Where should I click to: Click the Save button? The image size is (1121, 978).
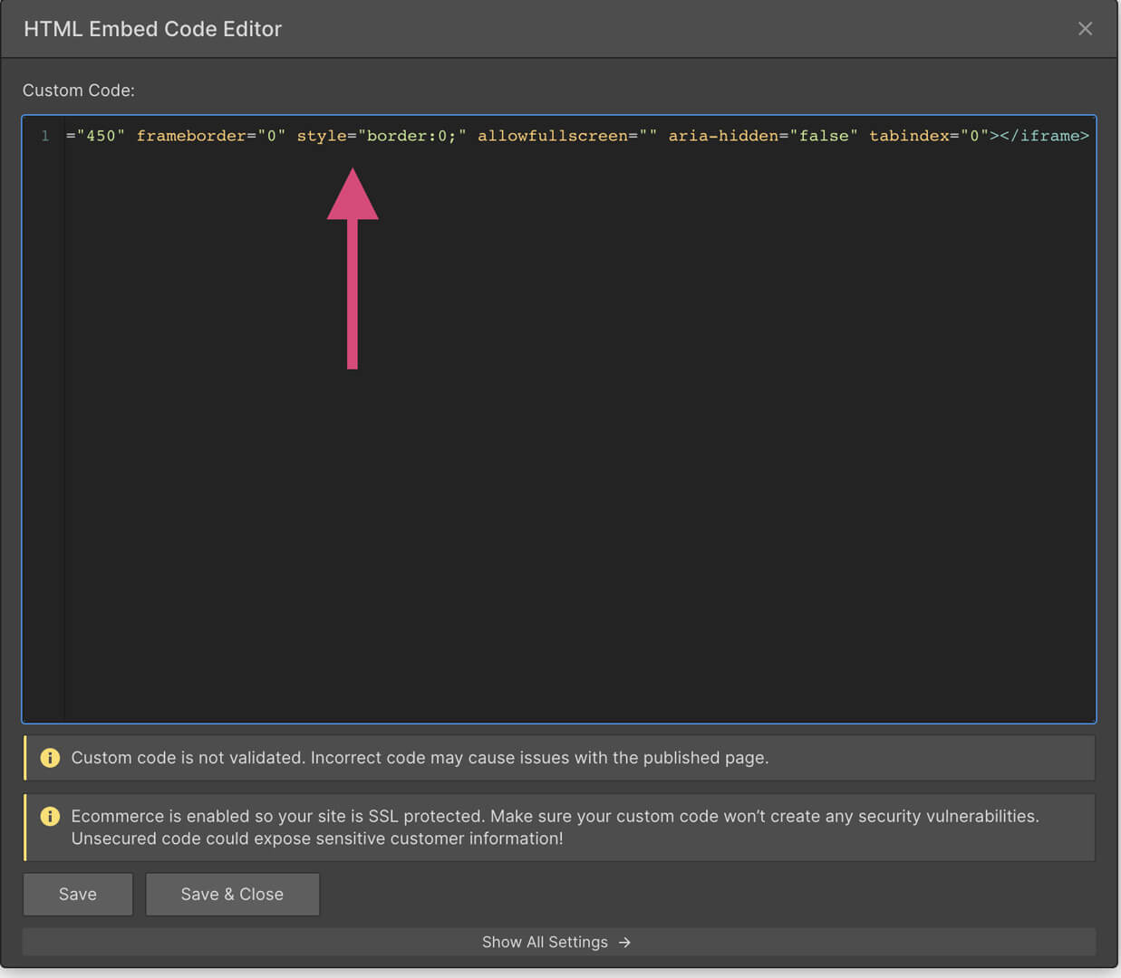click(x=77, y=894)
